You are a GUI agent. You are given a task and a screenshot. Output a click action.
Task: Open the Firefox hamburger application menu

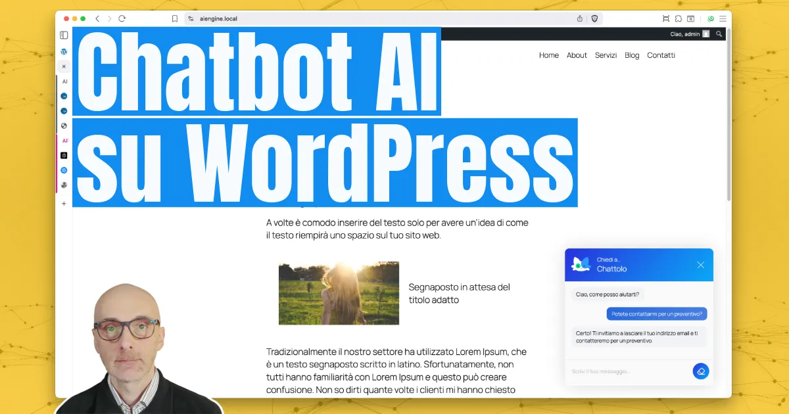(722, 18)
